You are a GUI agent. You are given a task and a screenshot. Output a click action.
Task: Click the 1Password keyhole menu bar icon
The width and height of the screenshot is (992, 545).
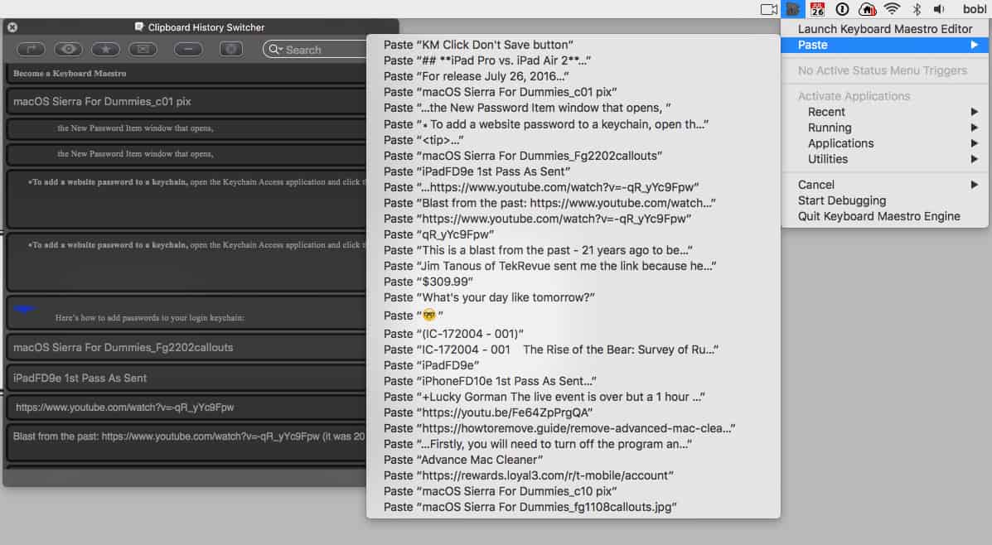tap(842, 9)
